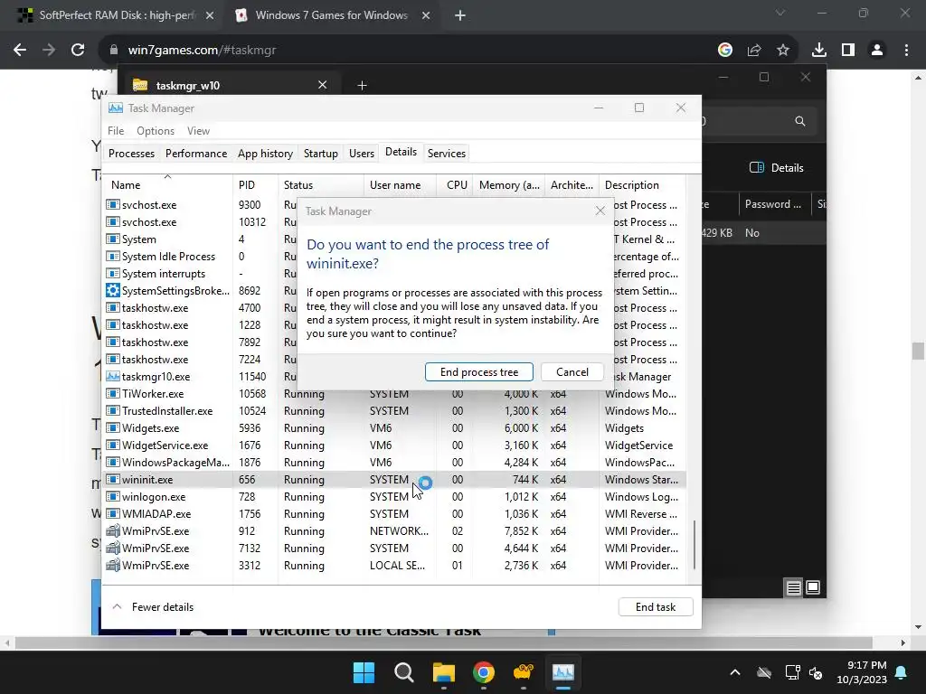Select WmiPrvSE.exe with PID 912 icon

click(113, 530)
